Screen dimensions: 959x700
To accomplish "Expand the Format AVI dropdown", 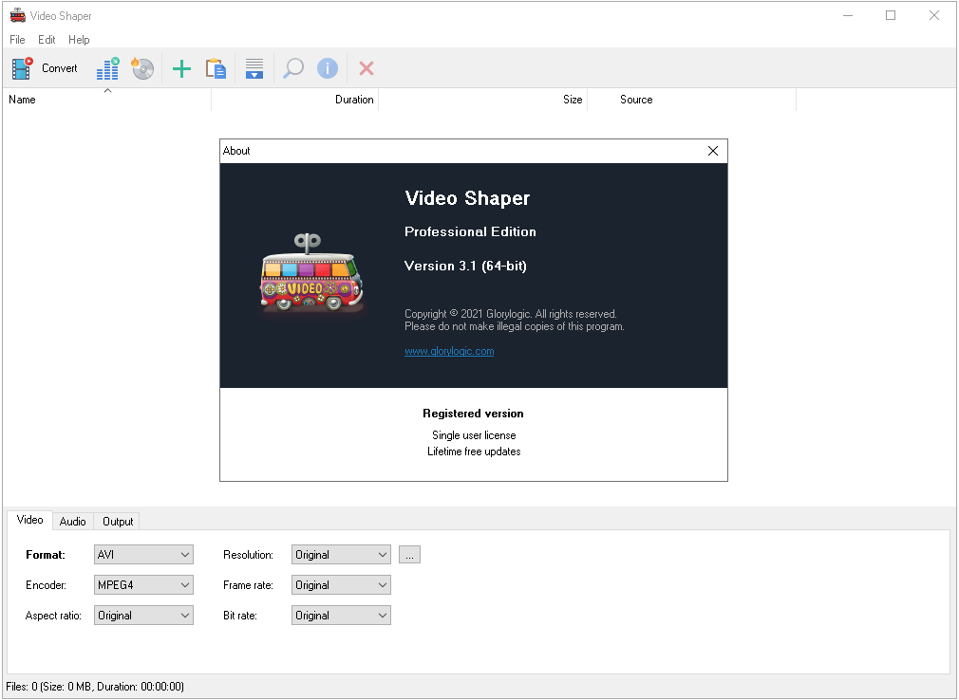I will [143, 555].
